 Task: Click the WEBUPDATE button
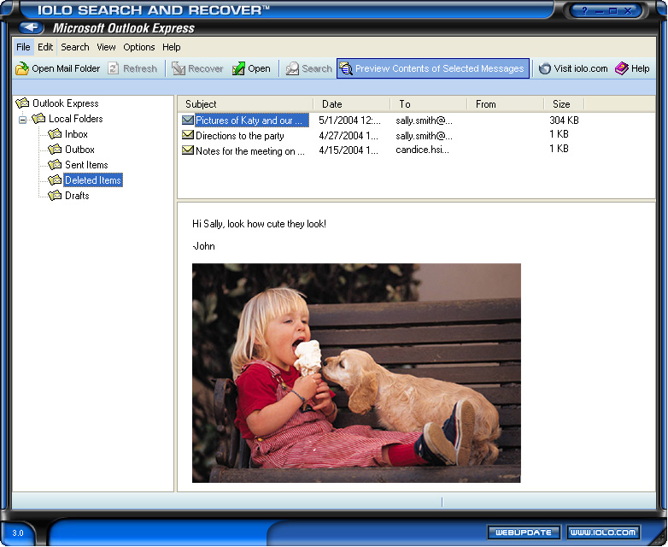[524, 532]
